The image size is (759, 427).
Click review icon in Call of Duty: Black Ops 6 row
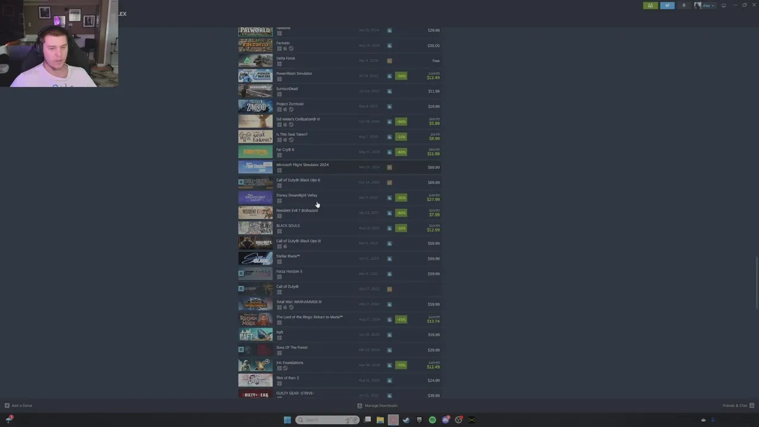(390, 182)
